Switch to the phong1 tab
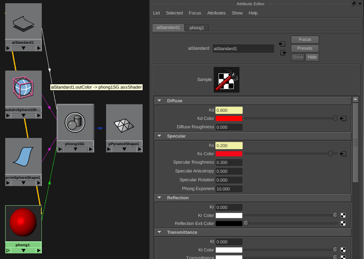 tap(197, 28)
